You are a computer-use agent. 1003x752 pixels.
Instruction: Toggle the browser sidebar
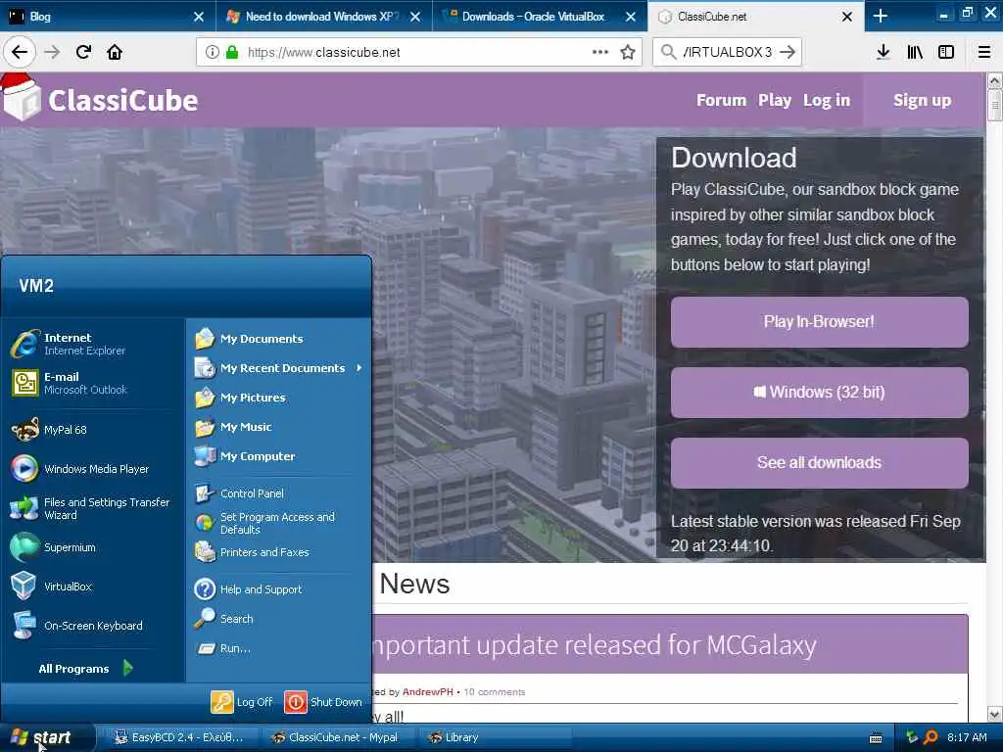pyautogui.click(x=946, y=52)
